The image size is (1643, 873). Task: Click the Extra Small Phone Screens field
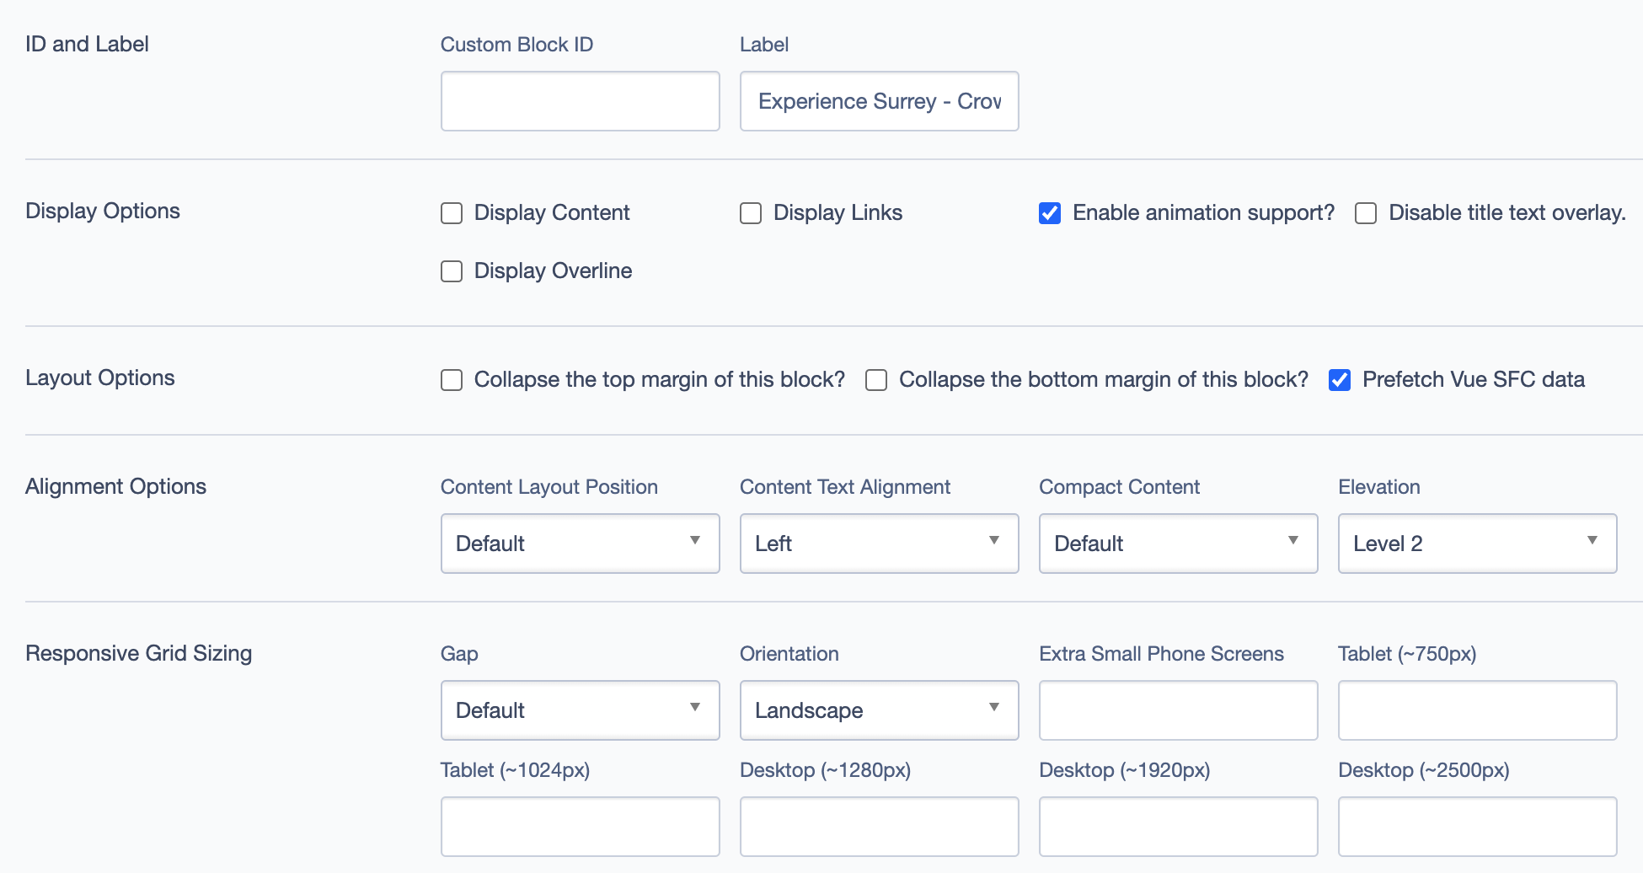click(x=1178, y=710)
